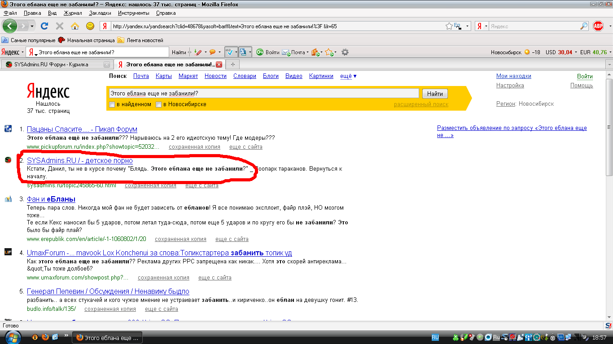Click the orange speech bubble icon
The height and width of the screenshot is (344, 613).
(212, 52)
